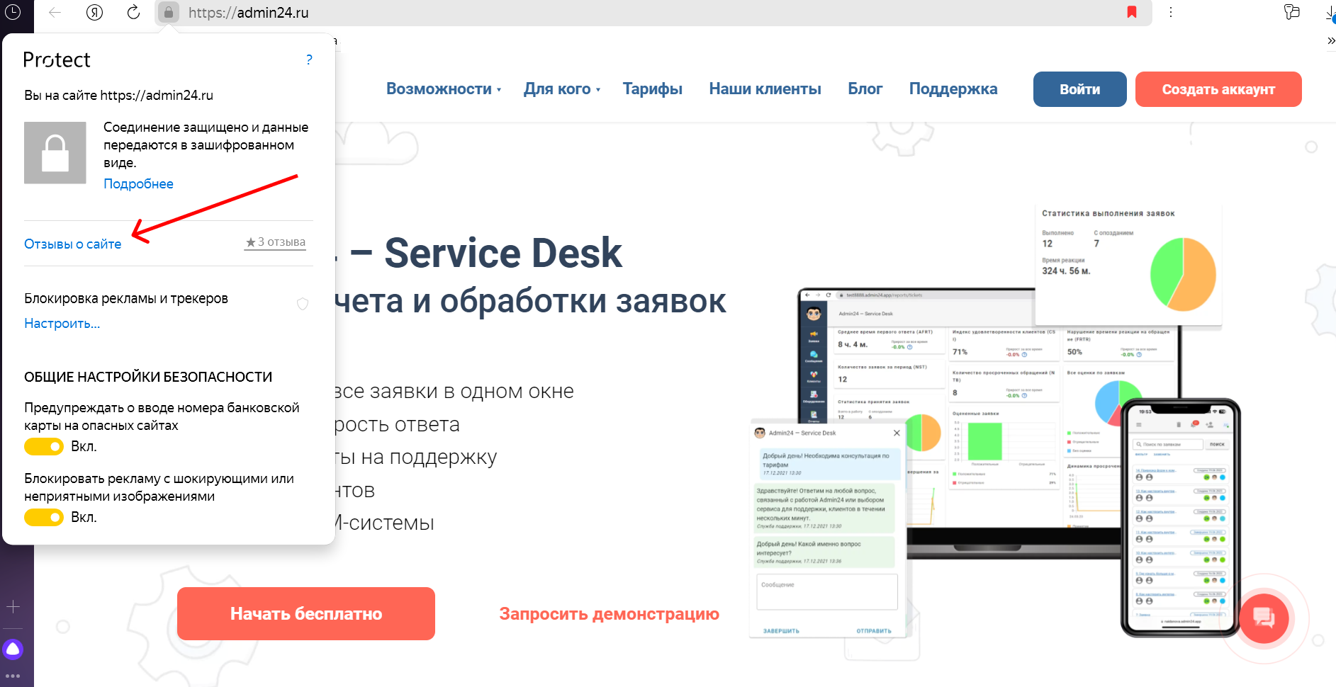Screen dimensions: 1336x687
Task: Disable bank card warning toggle
Action: click(44, 447)
